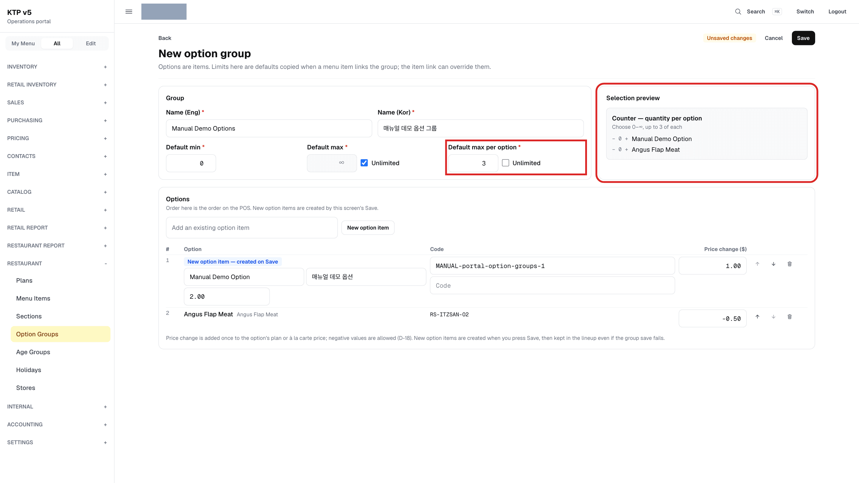Move Manual Demo Option row up
Image resolution: width=859 pixels, height=483 pixels.
757,264
